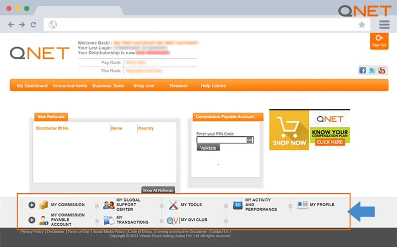Open My Tools link
Image resolution: width=397 pixels, height=247 pixels.
pyautogui.click(x=191, y=205)
